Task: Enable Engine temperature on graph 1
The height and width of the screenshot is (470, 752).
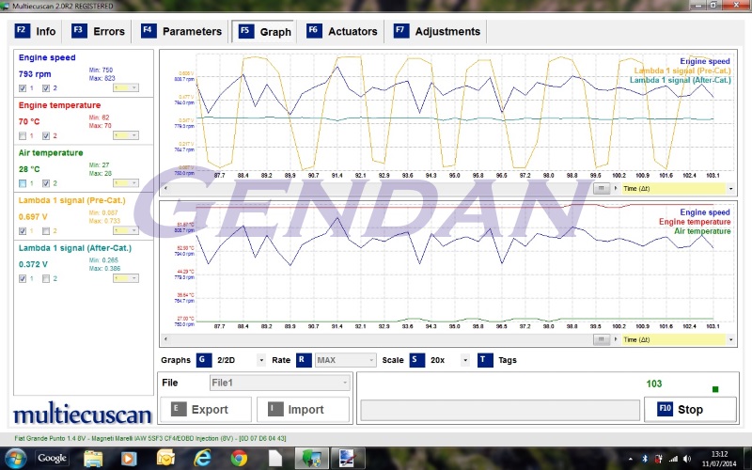Action: (x=23, y=135)
